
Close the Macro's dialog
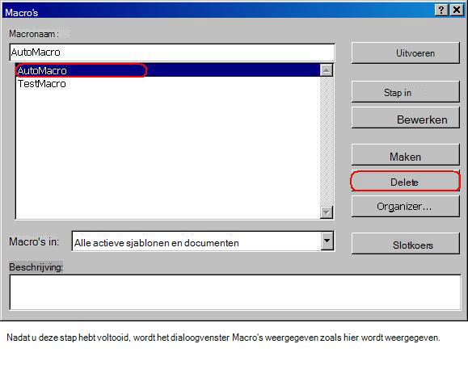click(x=457, y=10)
